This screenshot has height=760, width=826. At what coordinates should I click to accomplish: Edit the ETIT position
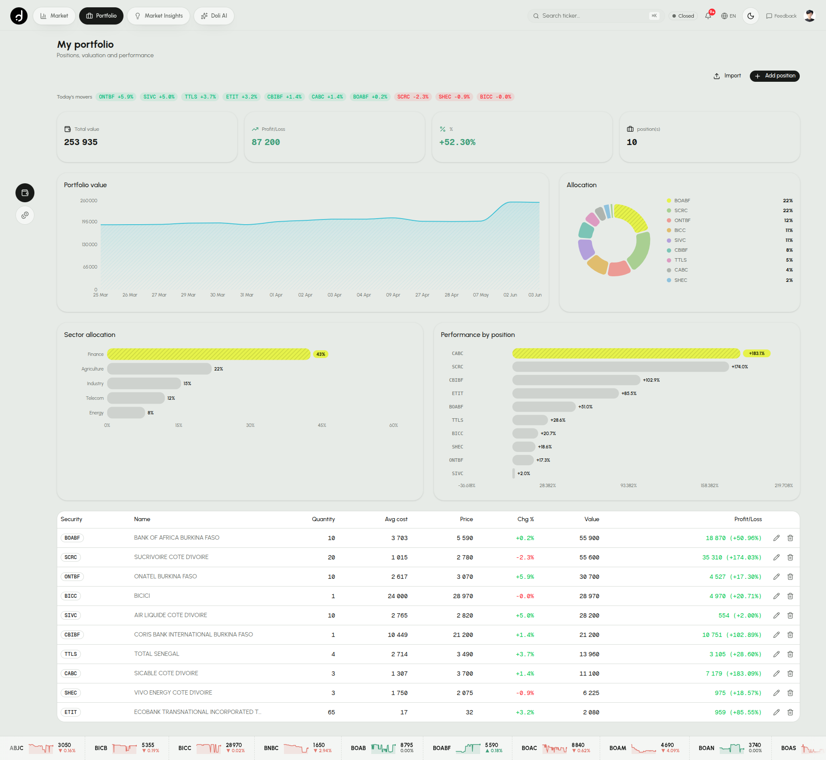coord(777,712)
